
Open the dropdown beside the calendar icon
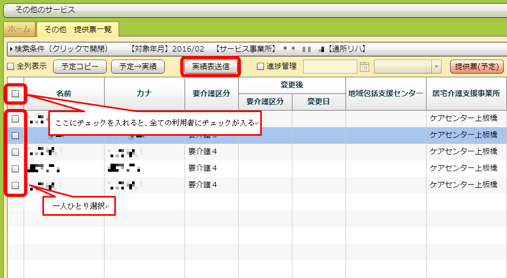coord(436,67)
